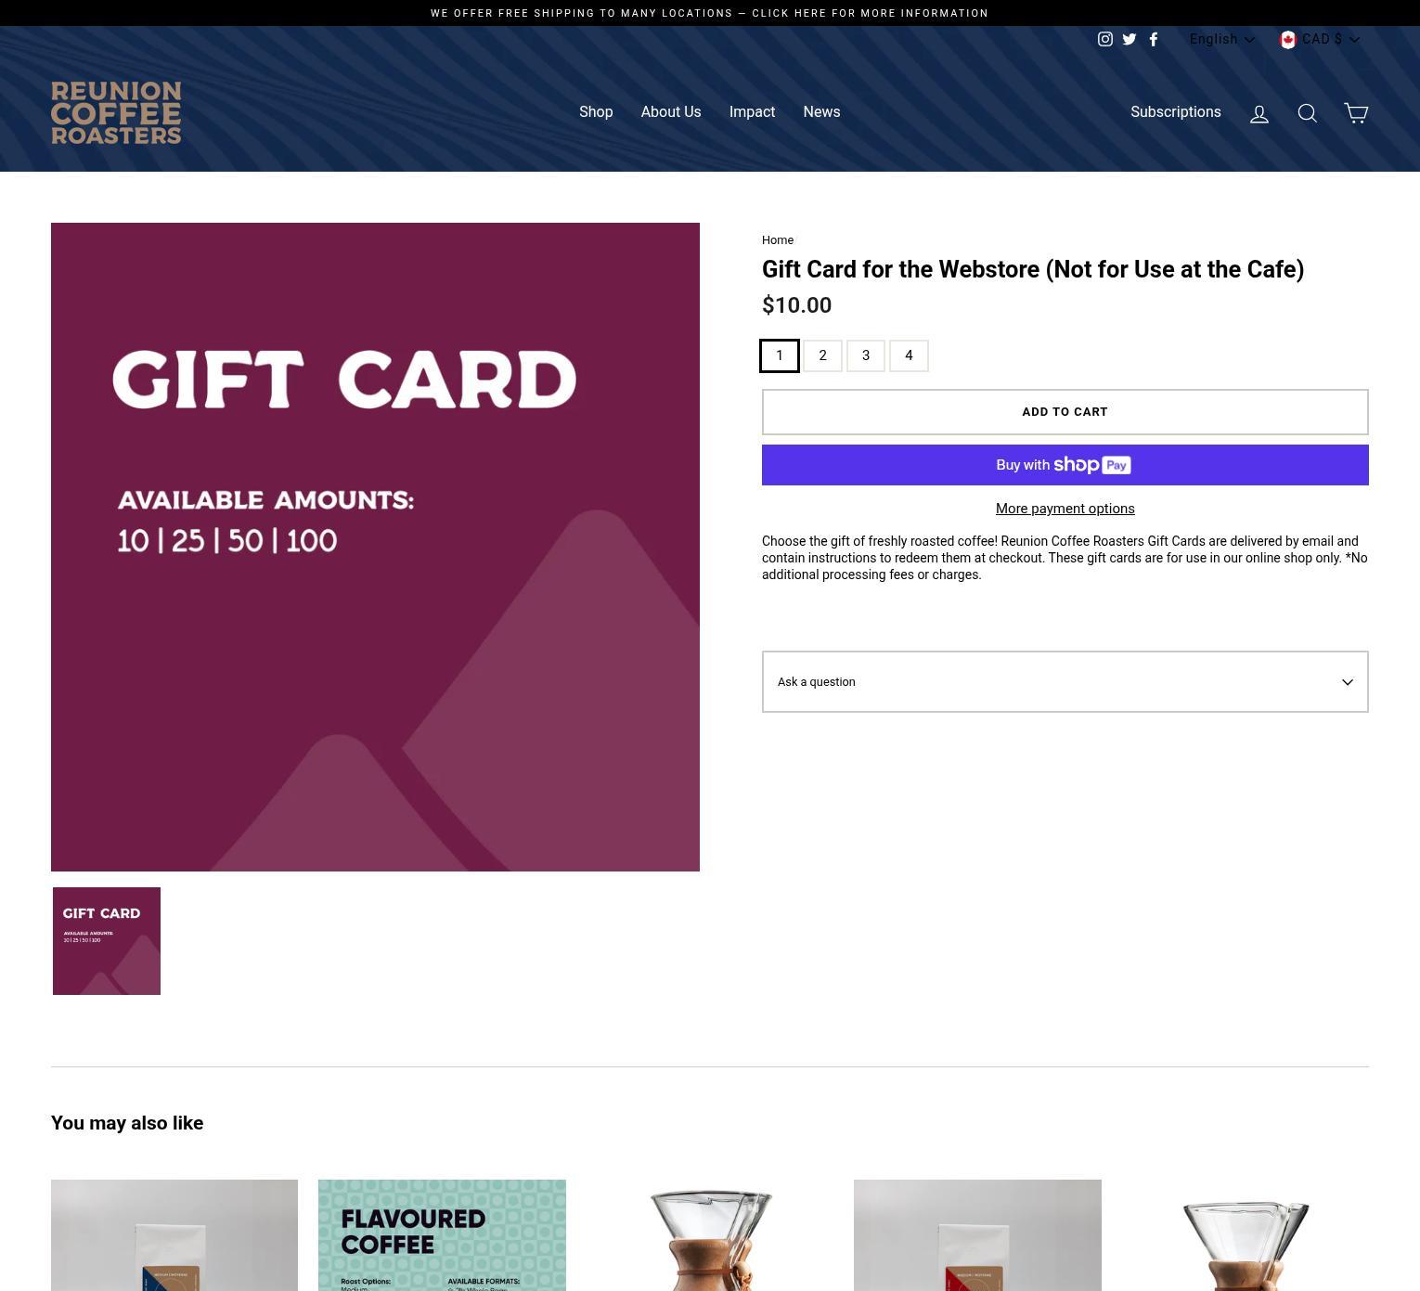Follow the More payment options link
The image size is (1420, 1291).
(x=1065, y=509)
